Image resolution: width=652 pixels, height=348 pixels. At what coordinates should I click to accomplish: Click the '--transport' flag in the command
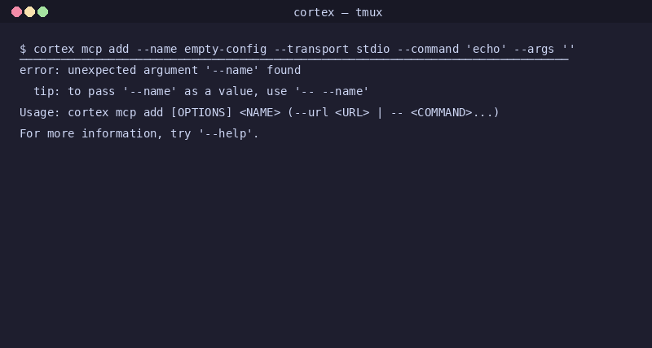311,49
